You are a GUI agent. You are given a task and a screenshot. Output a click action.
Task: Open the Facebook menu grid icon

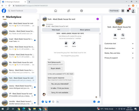(x=123, y=11)
